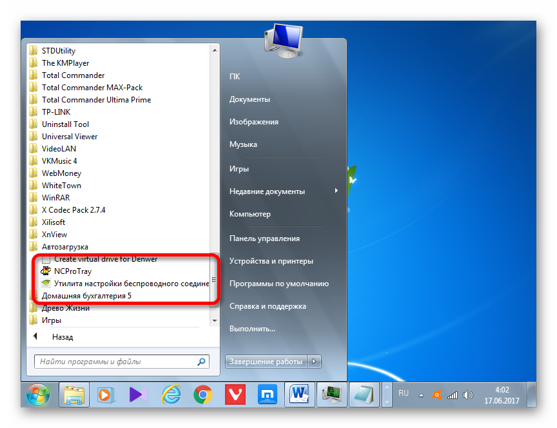
Task: Open network signal tray icon
Action: coord(452,394)
